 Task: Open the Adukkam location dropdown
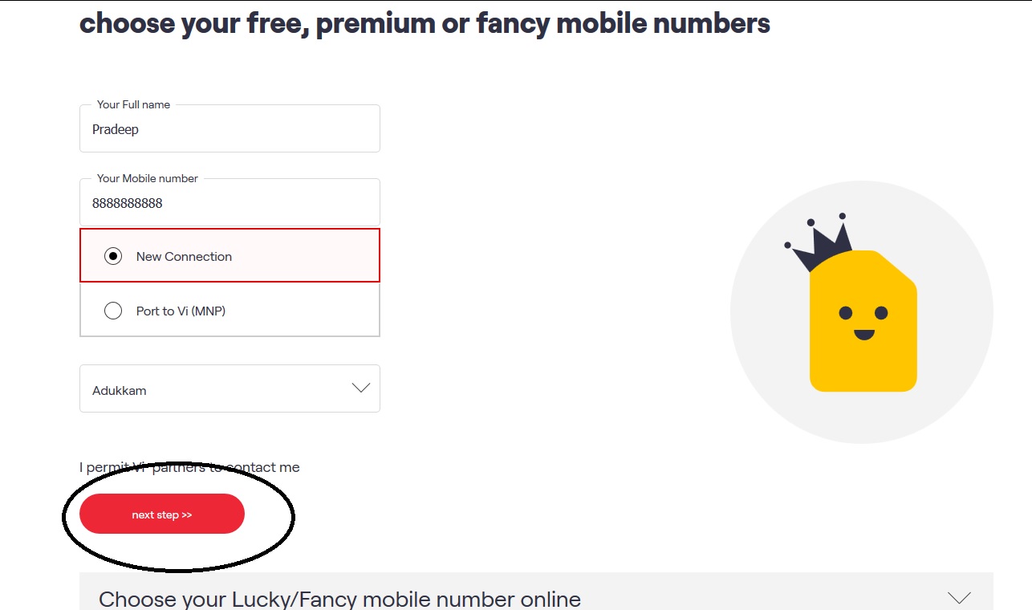point(230,389)
